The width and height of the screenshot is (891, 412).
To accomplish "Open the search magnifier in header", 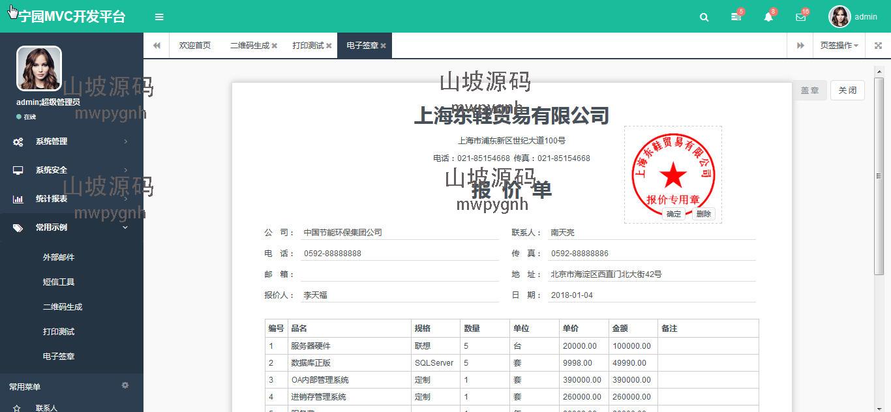I will (704, 17).
